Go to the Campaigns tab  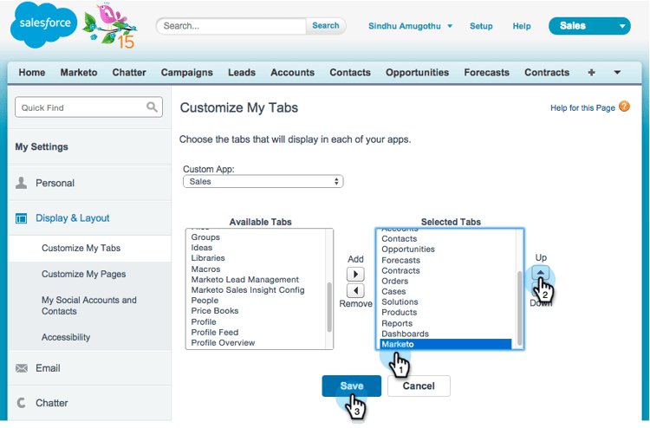coord(187,73)
